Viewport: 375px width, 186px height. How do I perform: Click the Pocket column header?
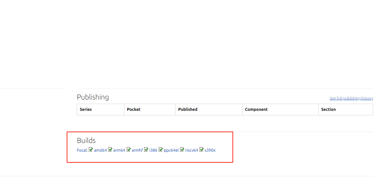pyautogui.click(x=134, y=110)
